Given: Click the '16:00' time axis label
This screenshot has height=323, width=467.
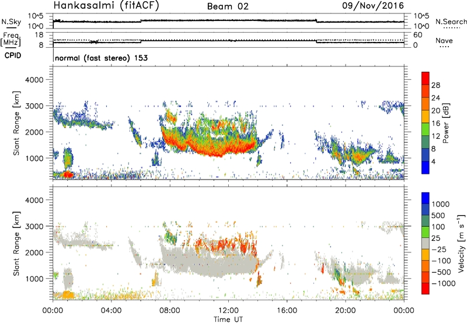Looking at the screenshot, I should (x=287, y=311).
